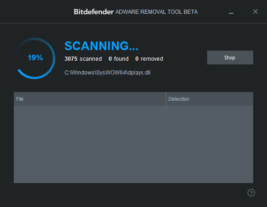This screenshot has width=267, height=207.
Task: Minimize the Bitdefender window
Action: tap(231, 13)
